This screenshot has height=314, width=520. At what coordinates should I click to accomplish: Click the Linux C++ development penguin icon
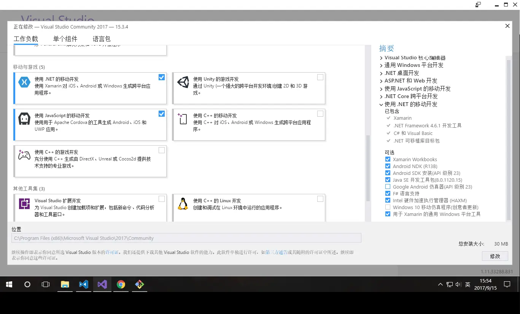point(183,203)
